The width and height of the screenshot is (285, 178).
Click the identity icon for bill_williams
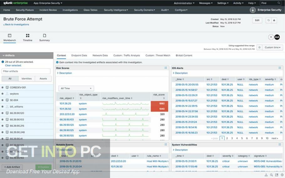point(7,107)
